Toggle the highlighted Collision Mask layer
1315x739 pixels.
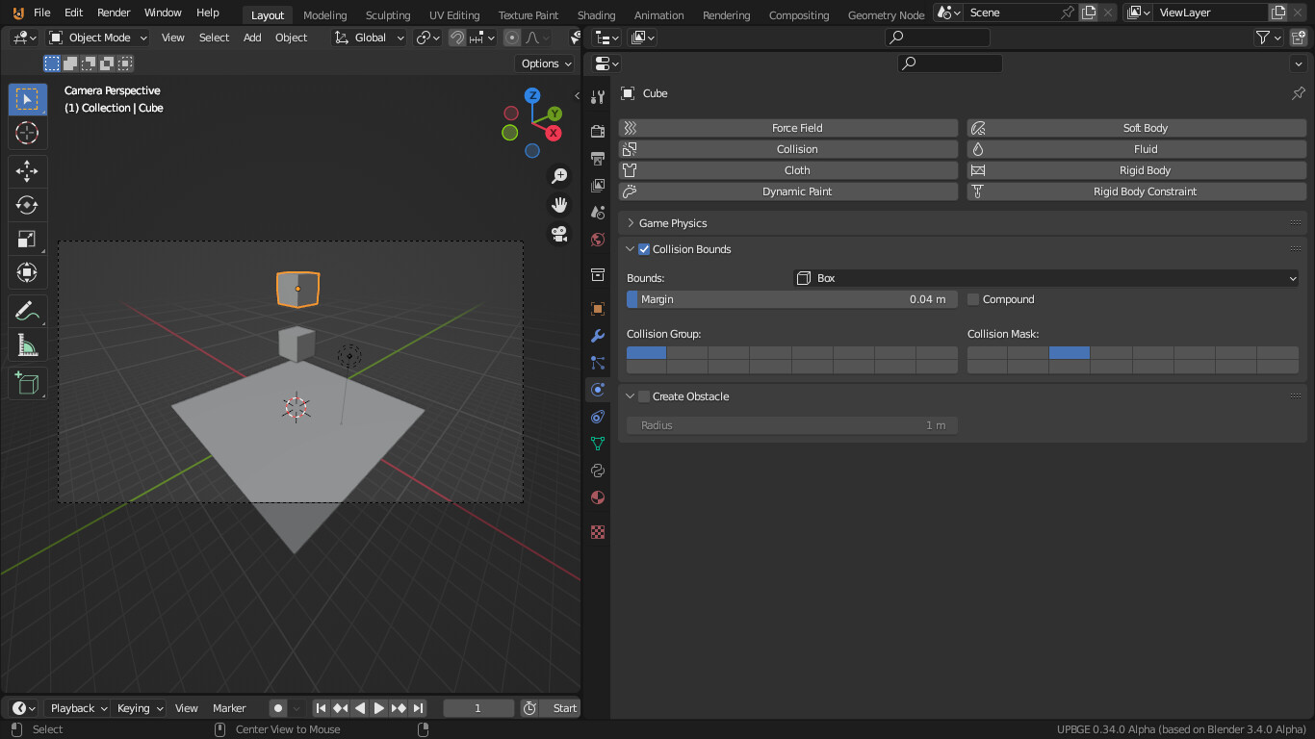point(1070,353)
